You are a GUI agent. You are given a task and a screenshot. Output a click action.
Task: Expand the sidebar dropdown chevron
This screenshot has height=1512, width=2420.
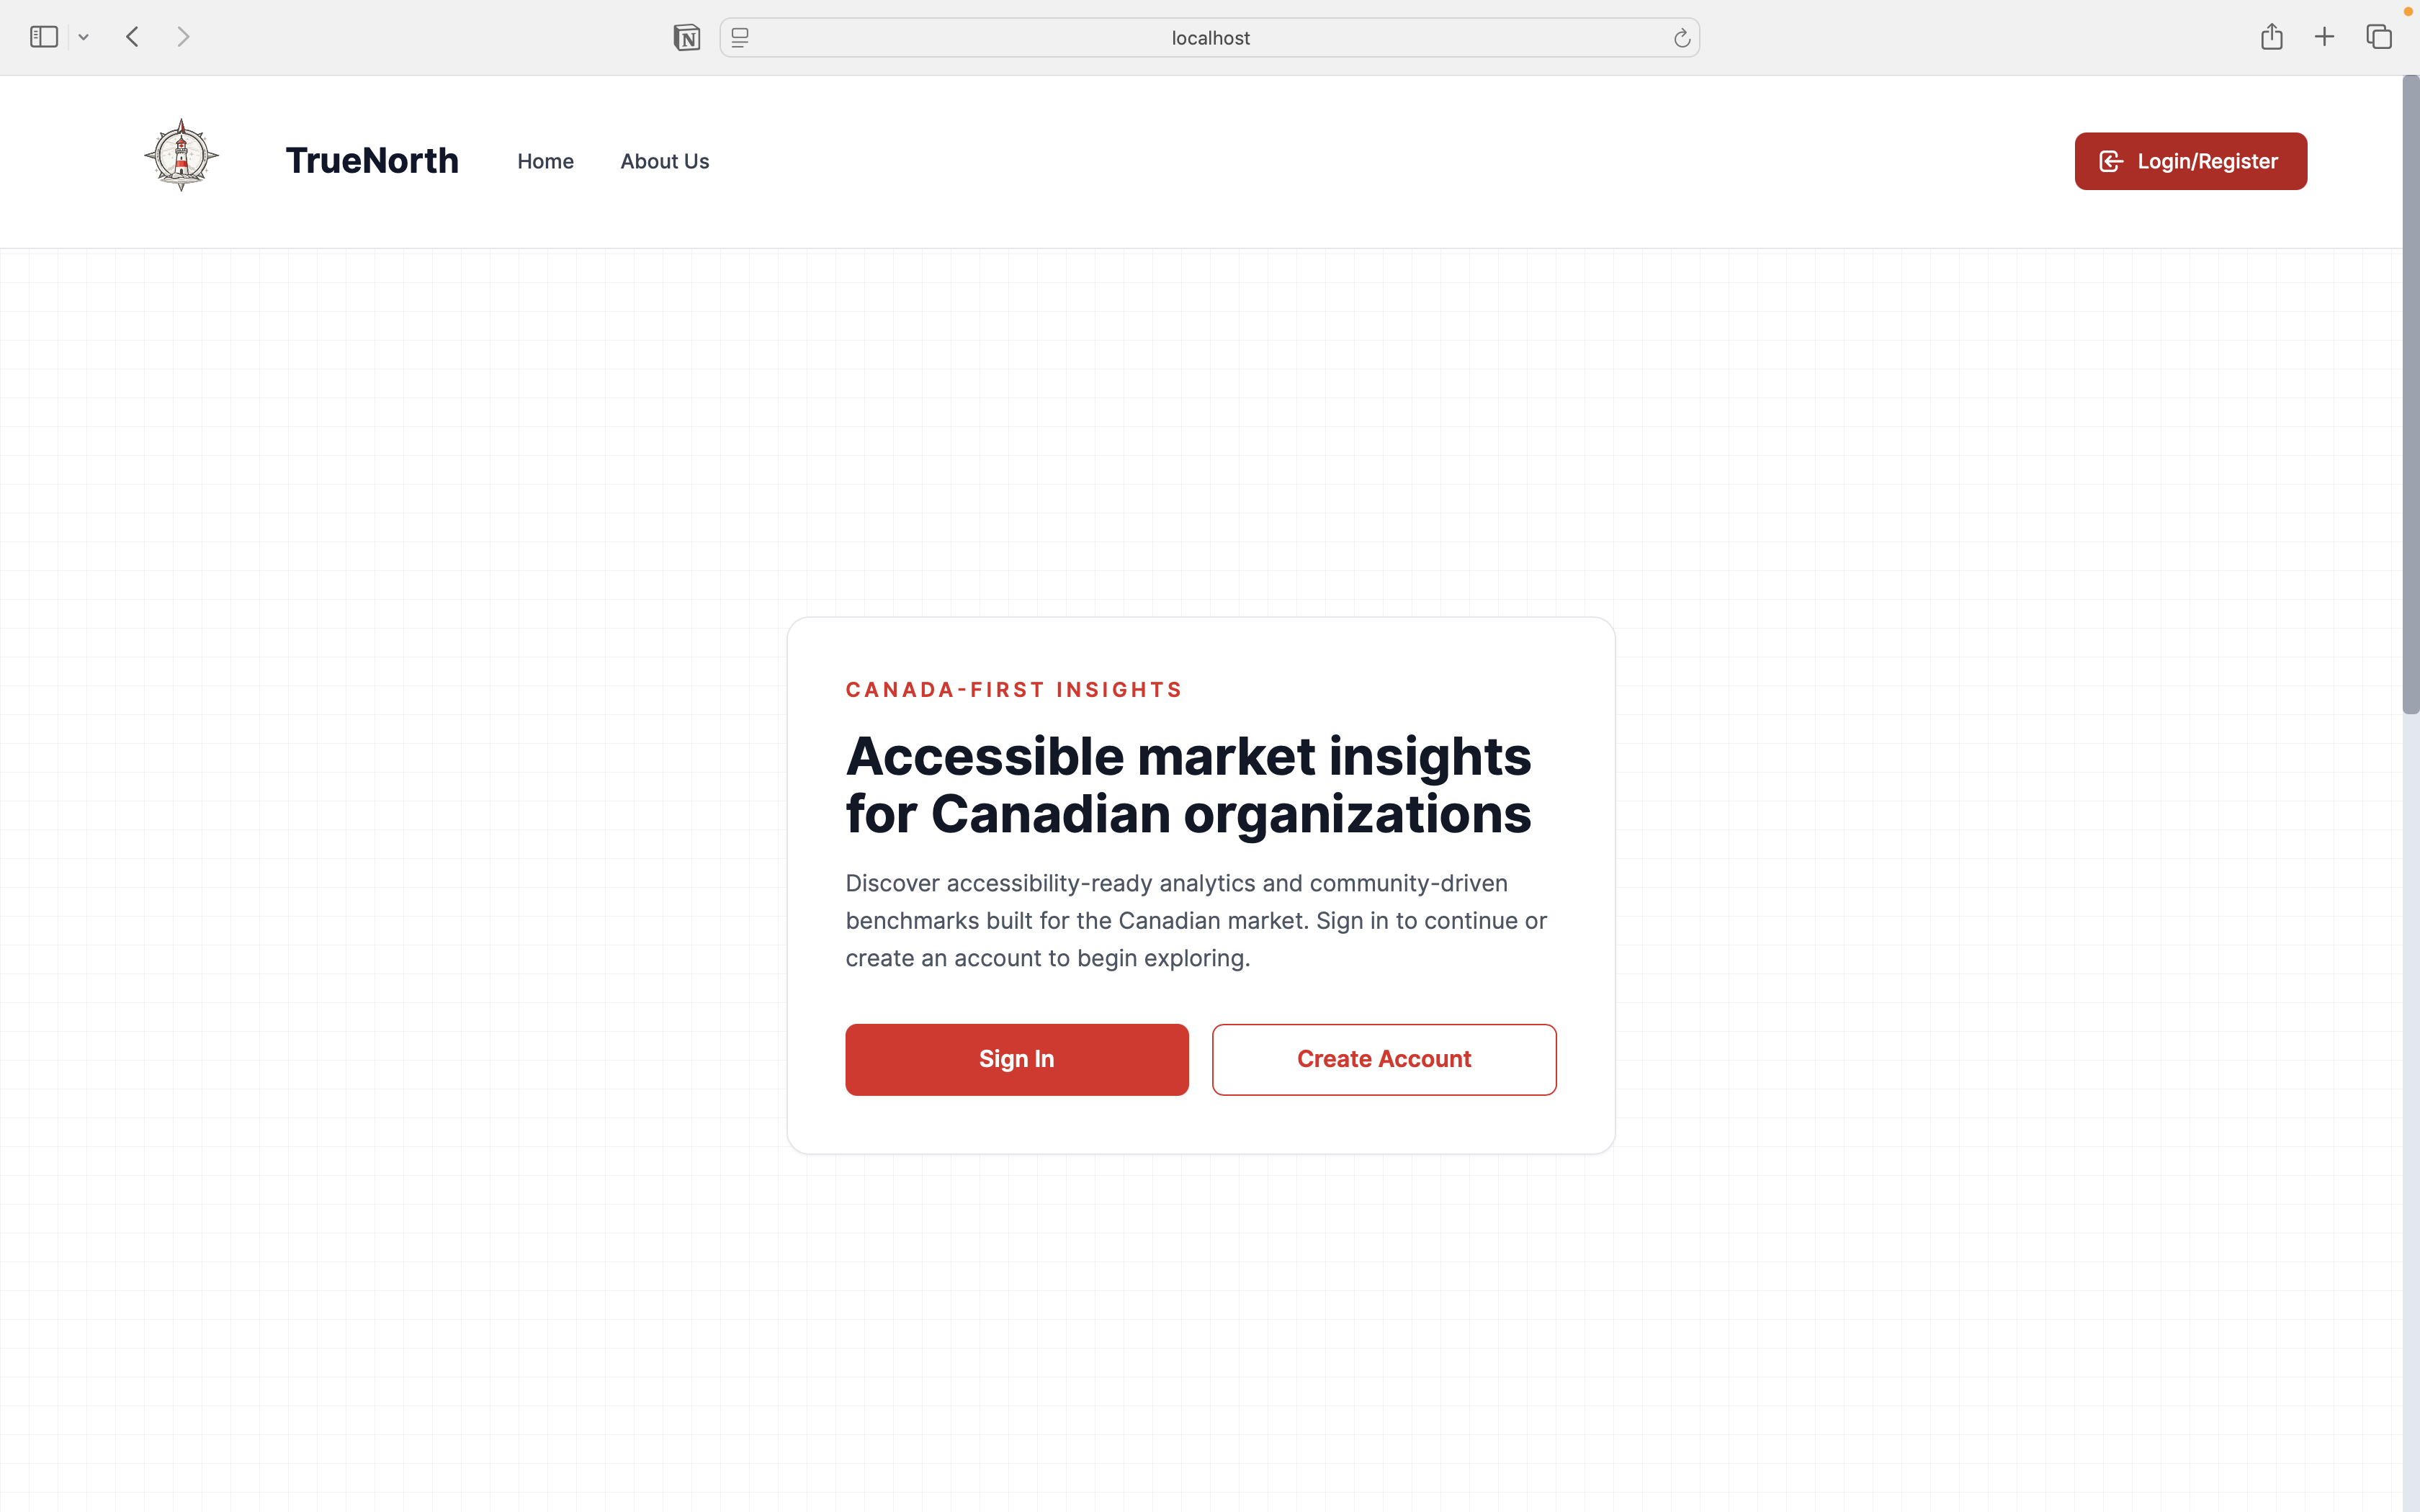coord(84,37)
